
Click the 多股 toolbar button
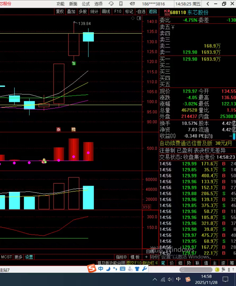coord(82,11)
